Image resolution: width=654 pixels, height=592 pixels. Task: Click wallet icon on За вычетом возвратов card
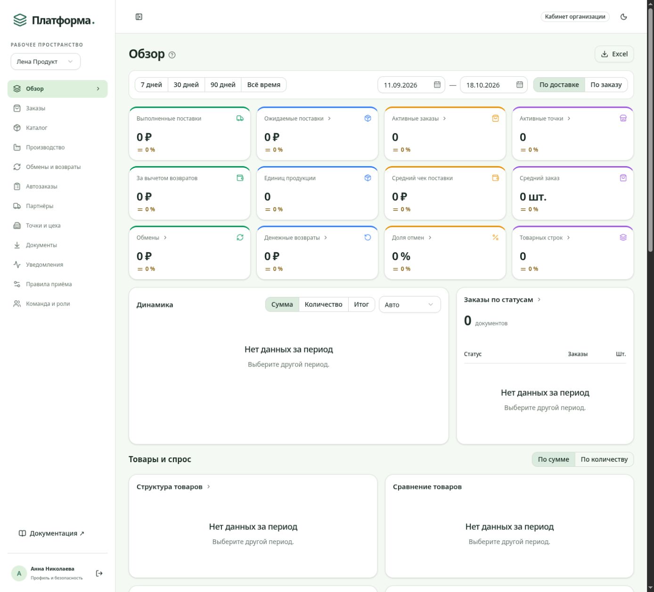click(x=240, y=178)
